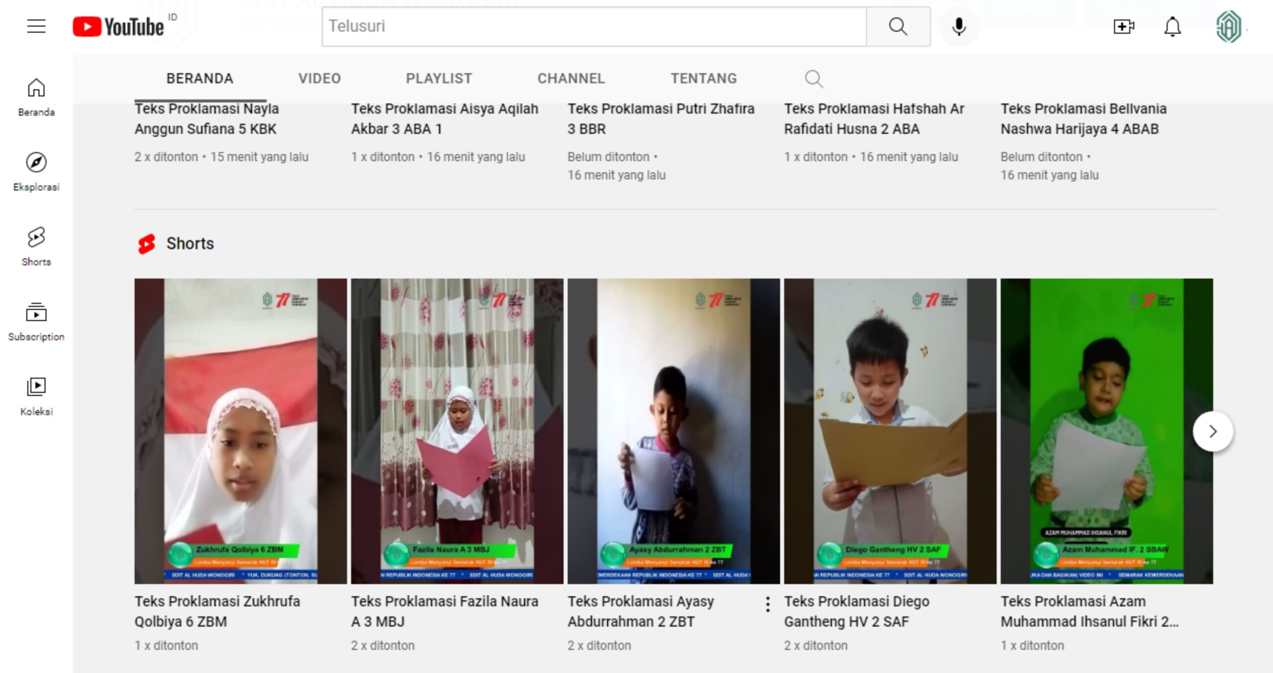Viewport: 1273px width, 673px height.
Task: Search within channel magnifier icon
Action: pos(814,79)
